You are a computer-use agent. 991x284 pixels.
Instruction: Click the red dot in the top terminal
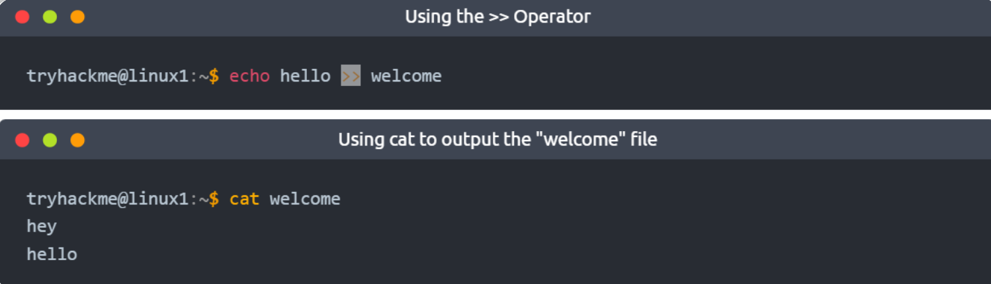coord(22,17)
